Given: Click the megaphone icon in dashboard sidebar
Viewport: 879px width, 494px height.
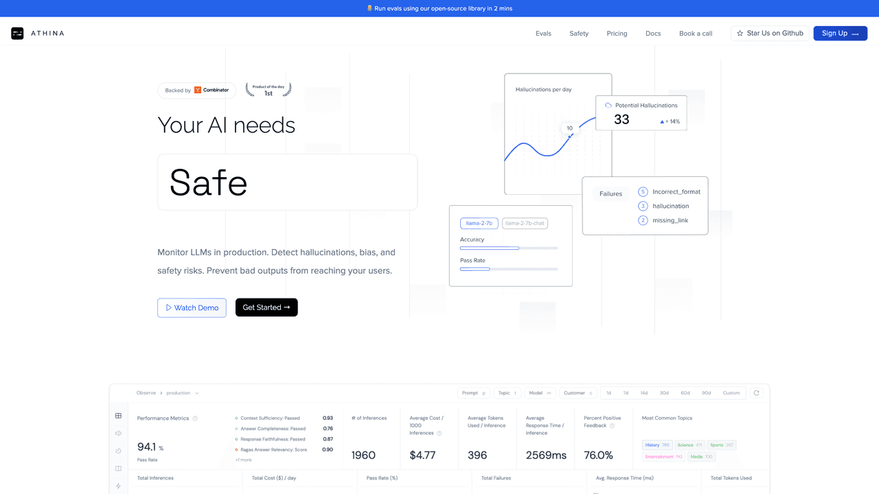Looking at the screenshot, I should pos(118,433).
